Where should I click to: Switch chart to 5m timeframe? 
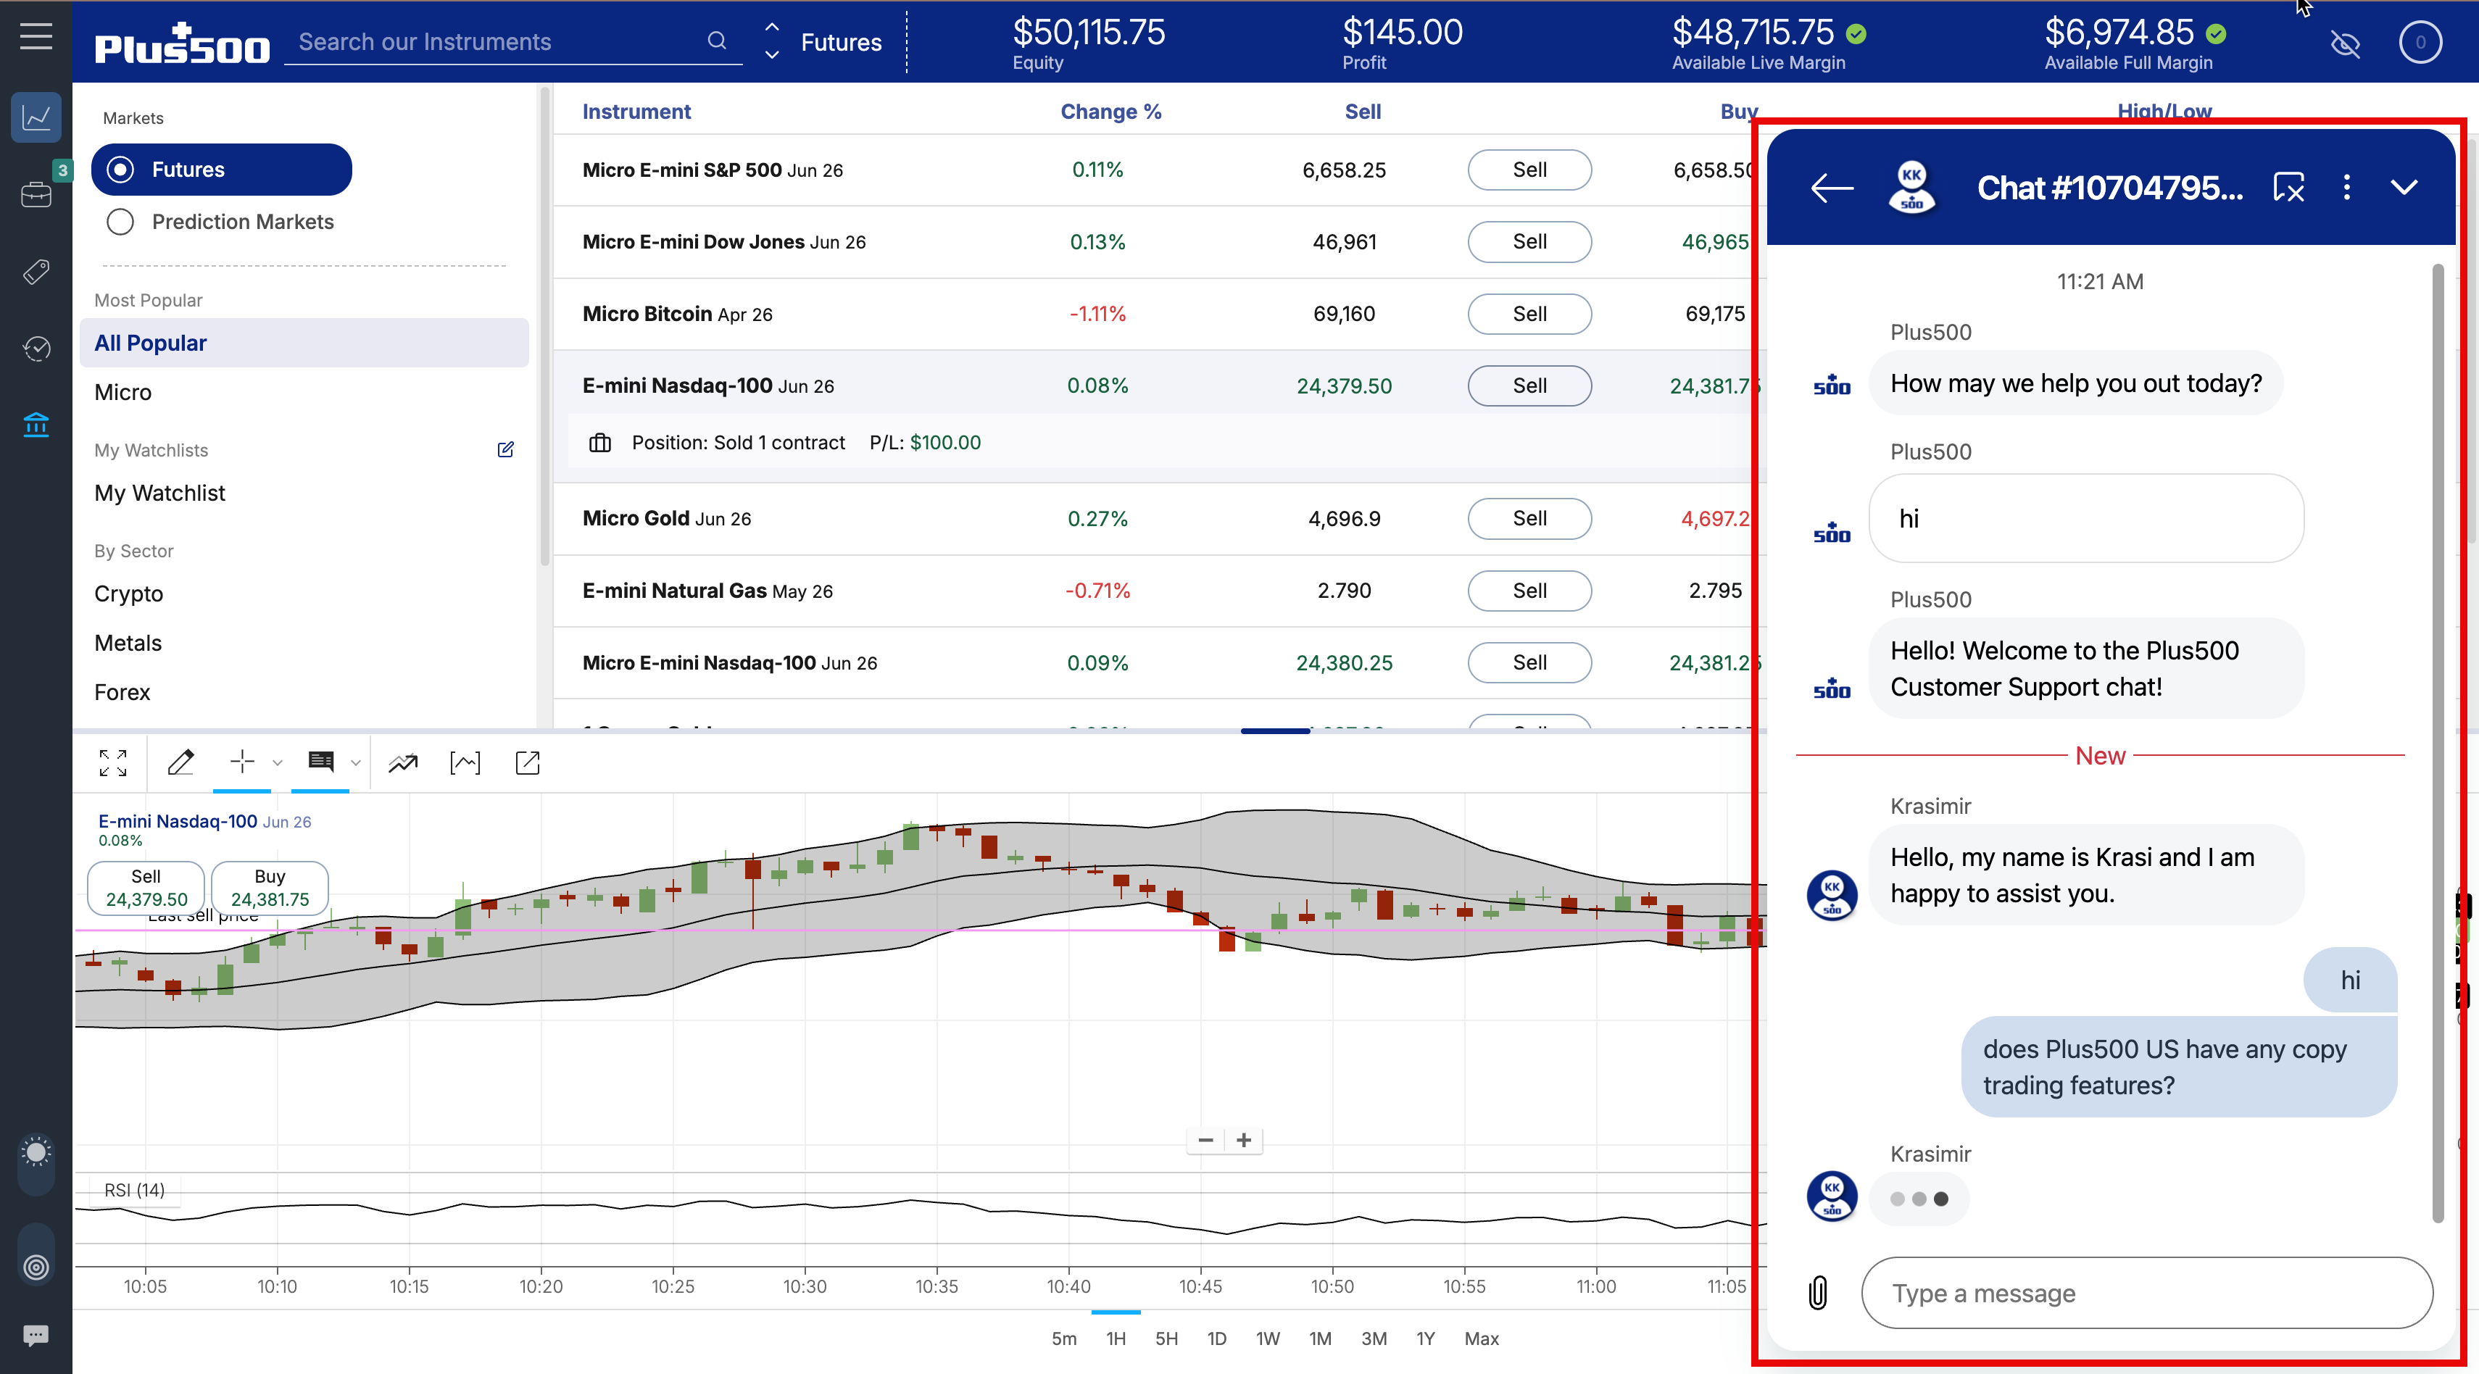click(1063, 1338)
